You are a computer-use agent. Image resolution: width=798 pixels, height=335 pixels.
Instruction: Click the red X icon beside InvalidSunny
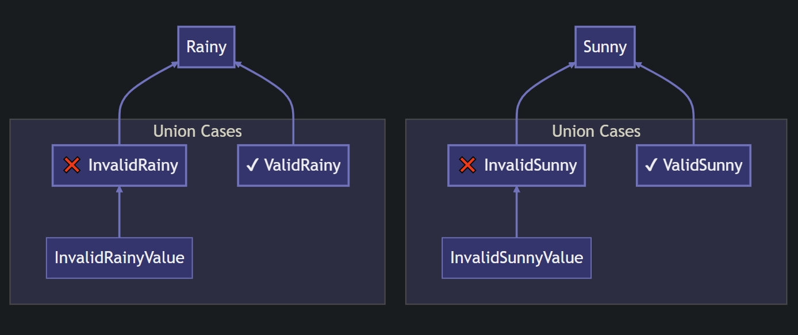tap(467, 165)
